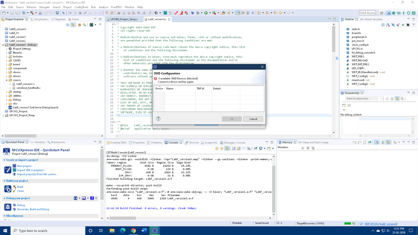Click the red link debug-probe toolbar icon
The image size is (418, 235).
coord(176,13)
